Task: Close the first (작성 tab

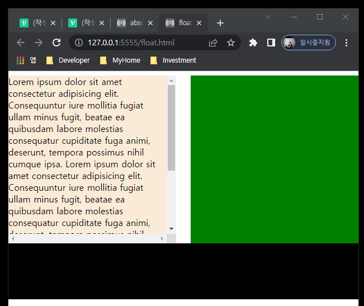Action: [53, 23]
